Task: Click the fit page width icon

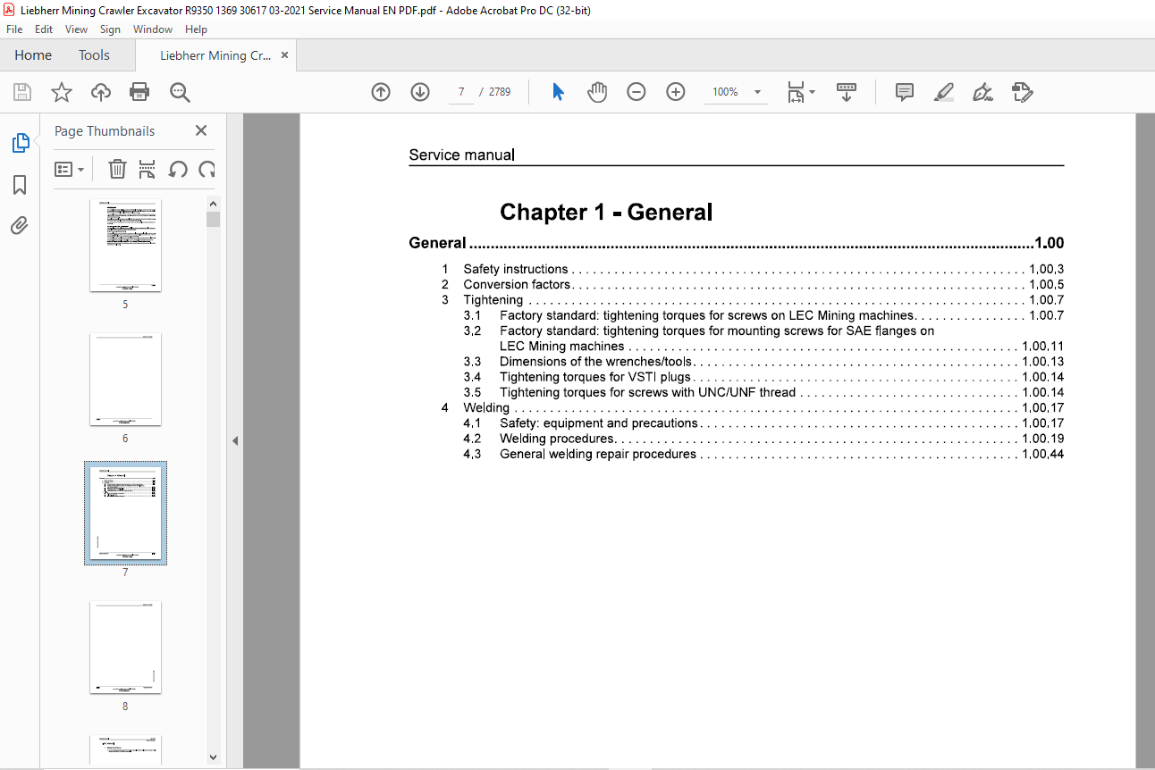Action: coord(796,92)
